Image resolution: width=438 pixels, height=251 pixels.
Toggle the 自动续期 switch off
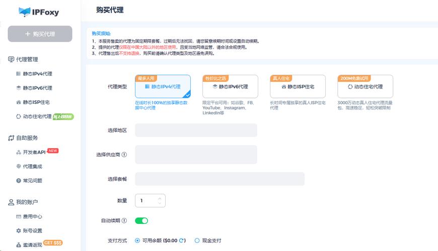141,221
